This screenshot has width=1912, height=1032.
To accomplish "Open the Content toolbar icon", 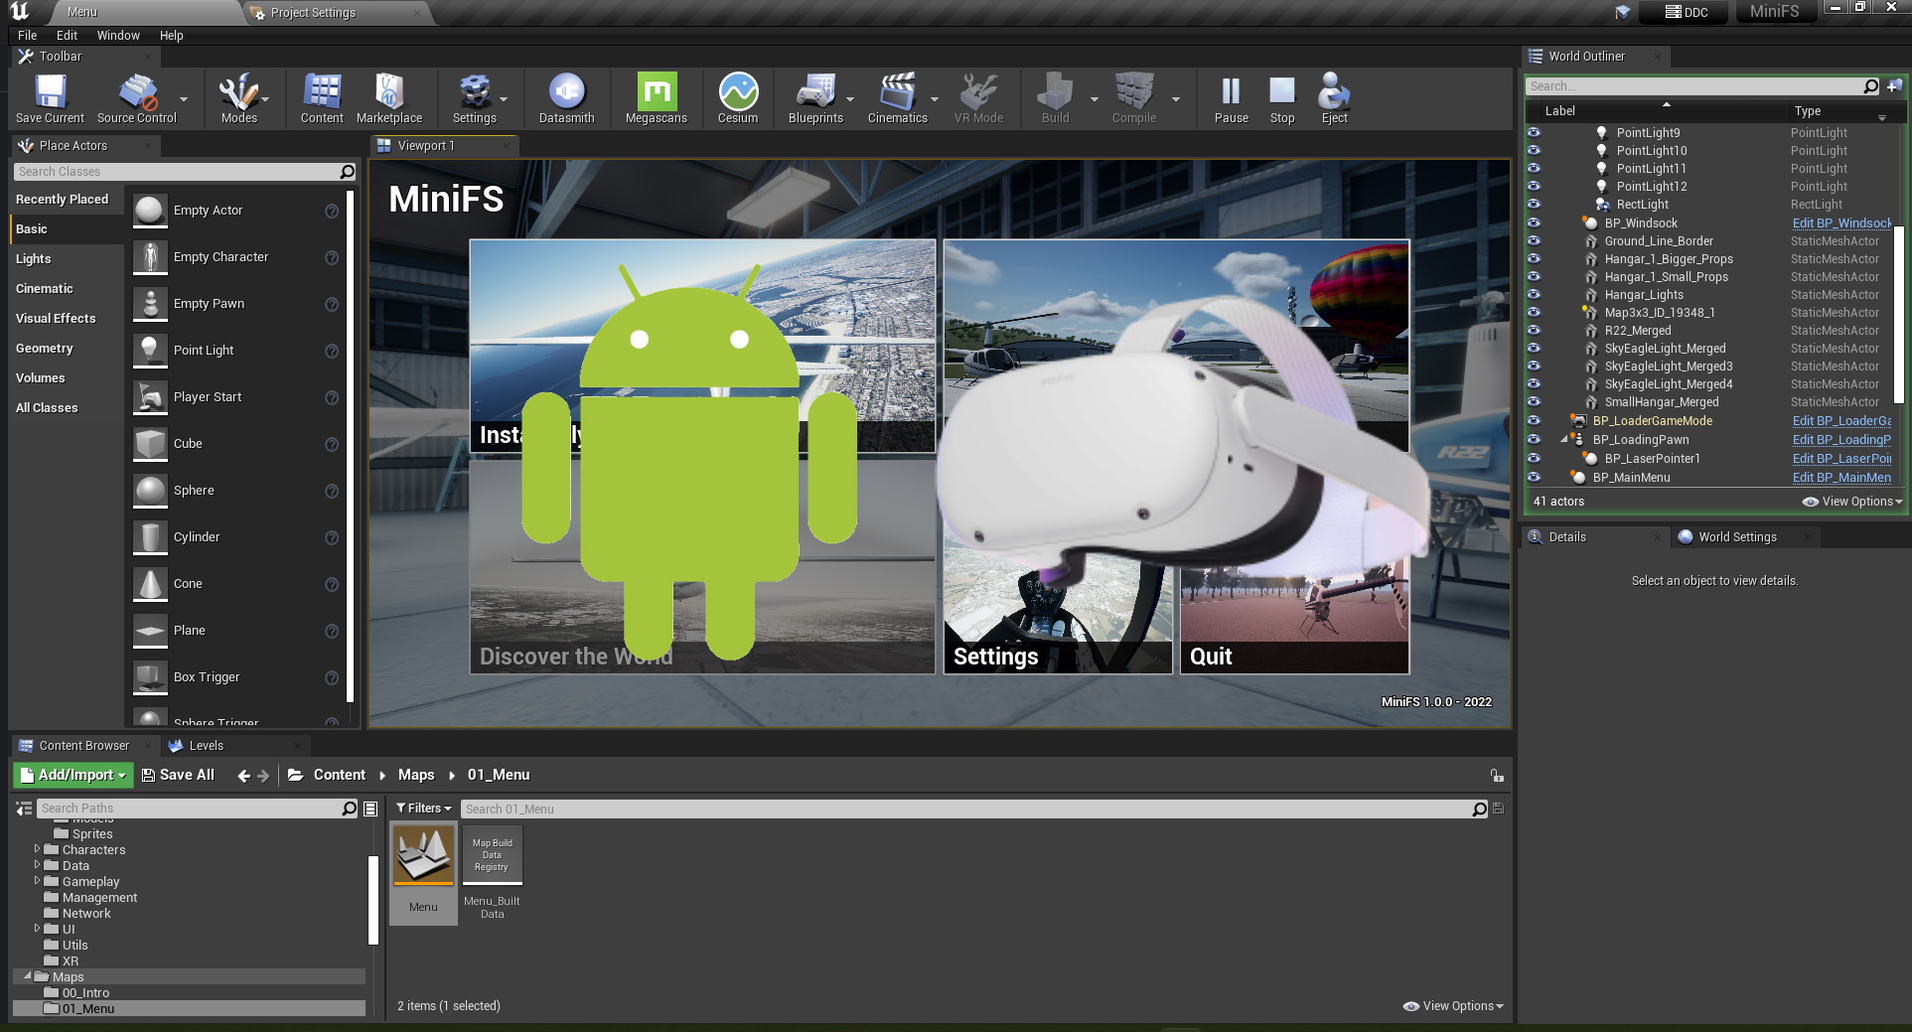I will point(322,97).
